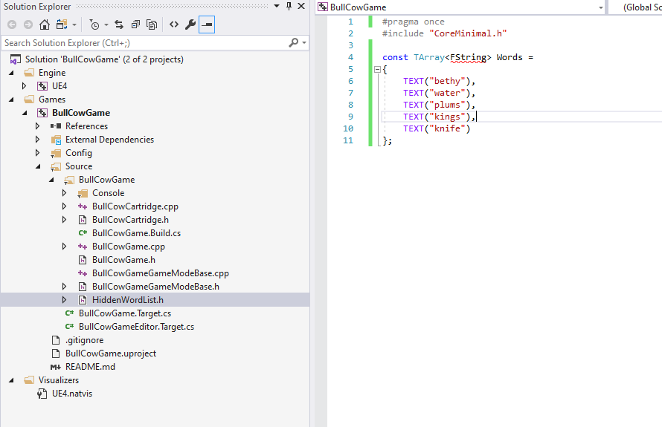
Task: Open the search options dropdown arrow
Action: click(x=303, y=43)
